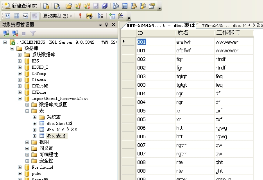Open a new Database Engine query
This screenshot has height=180, width=263.
point(46,6)
